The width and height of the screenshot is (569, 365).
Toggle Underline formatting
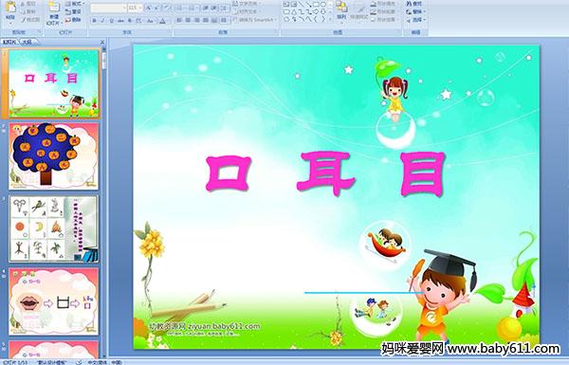(111, 21)
